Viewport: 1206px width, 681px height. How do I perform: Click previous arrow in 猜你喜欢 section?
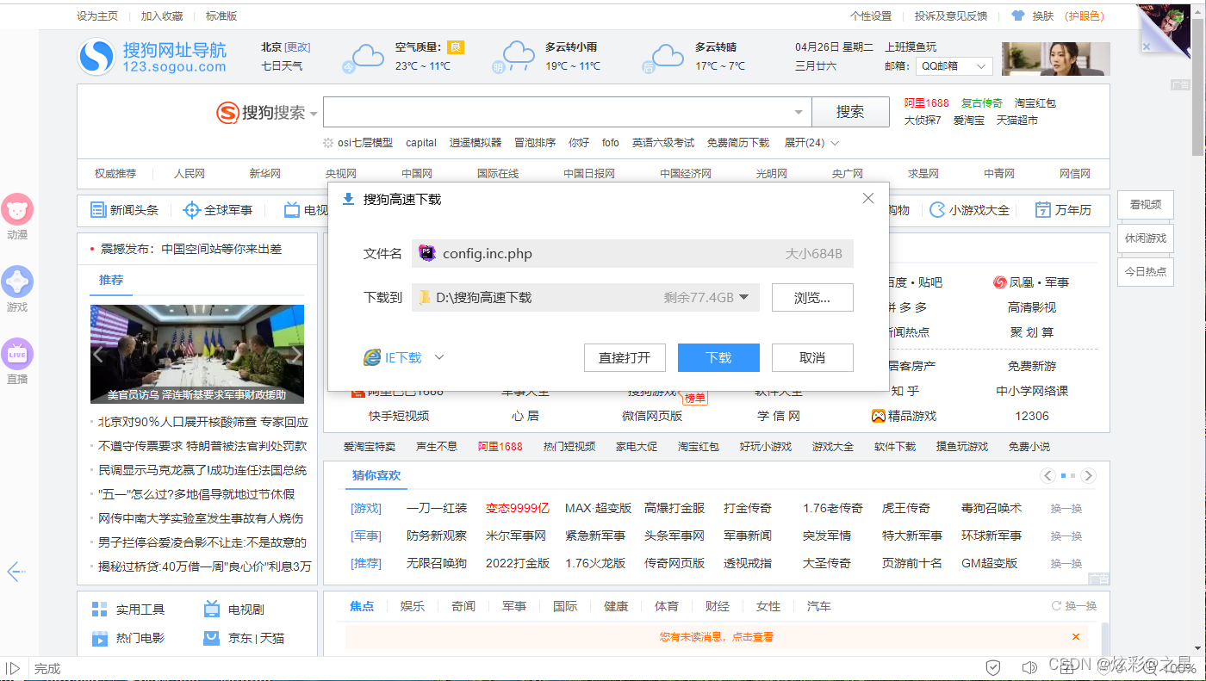pyautogui.click(x=1048, y=476)
